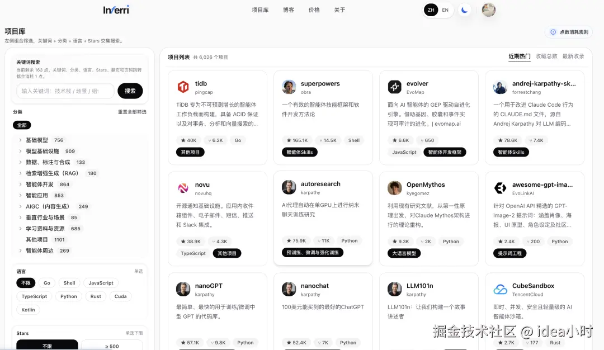Click the user avatar in the header
The width and height of the screenshot is (604, 350).
488,10
